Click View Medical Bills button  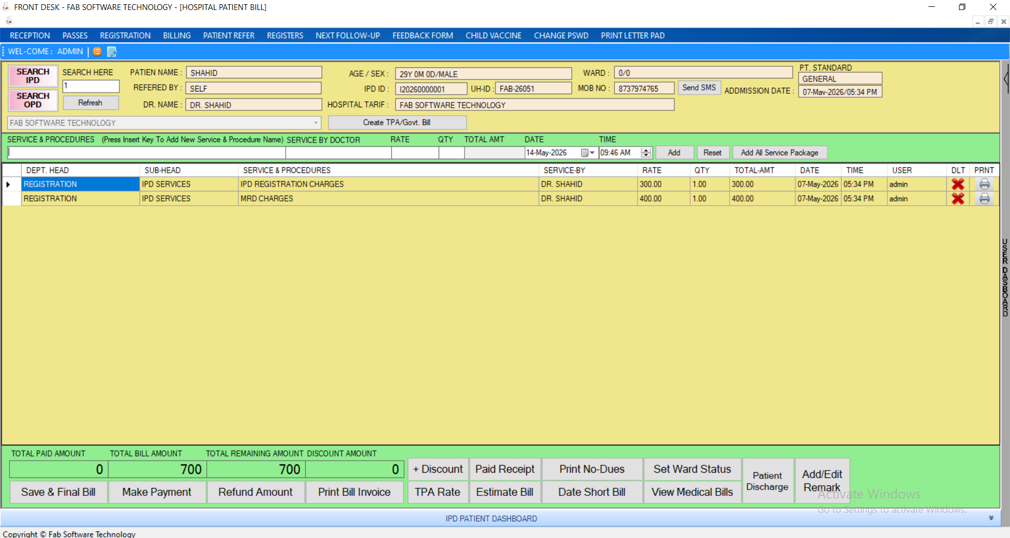(x=692, y=492)
